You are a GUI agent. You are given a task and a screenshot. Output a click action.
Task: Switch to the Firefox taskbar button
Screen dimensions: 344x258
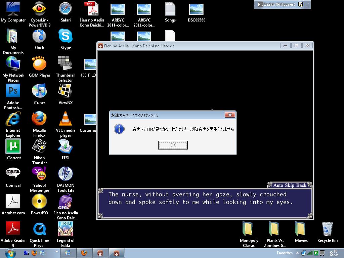click(x=84, y=253)
